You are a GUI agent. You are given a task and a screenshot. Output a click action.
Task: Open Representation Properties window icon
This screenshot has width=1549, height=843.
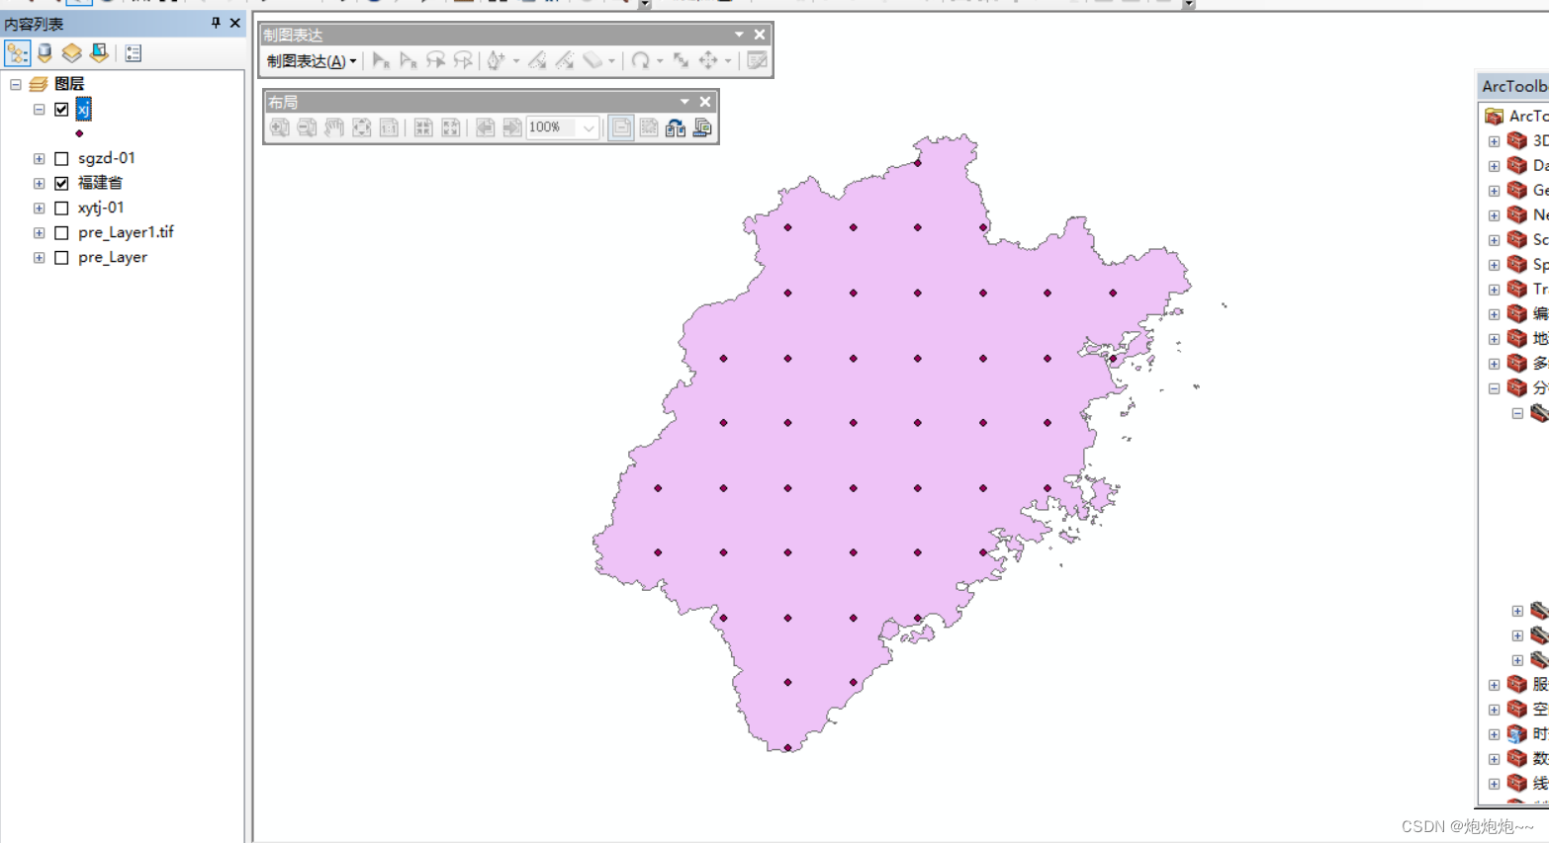tap(757, 61)
